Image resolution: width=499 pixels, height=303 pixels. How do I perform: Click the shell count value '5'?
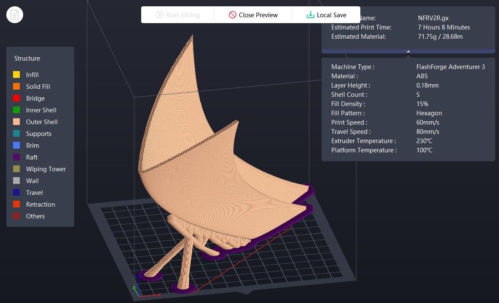pos(418,94)
